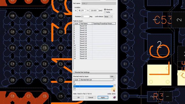The image size is (185, 104).
Task: Select pad G7 on the PCB canvas
Action: 28,32
